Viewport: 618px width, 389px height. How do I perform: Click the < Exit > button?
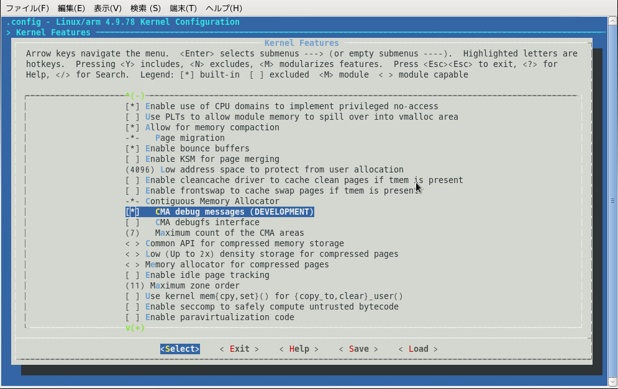point(239,349)
